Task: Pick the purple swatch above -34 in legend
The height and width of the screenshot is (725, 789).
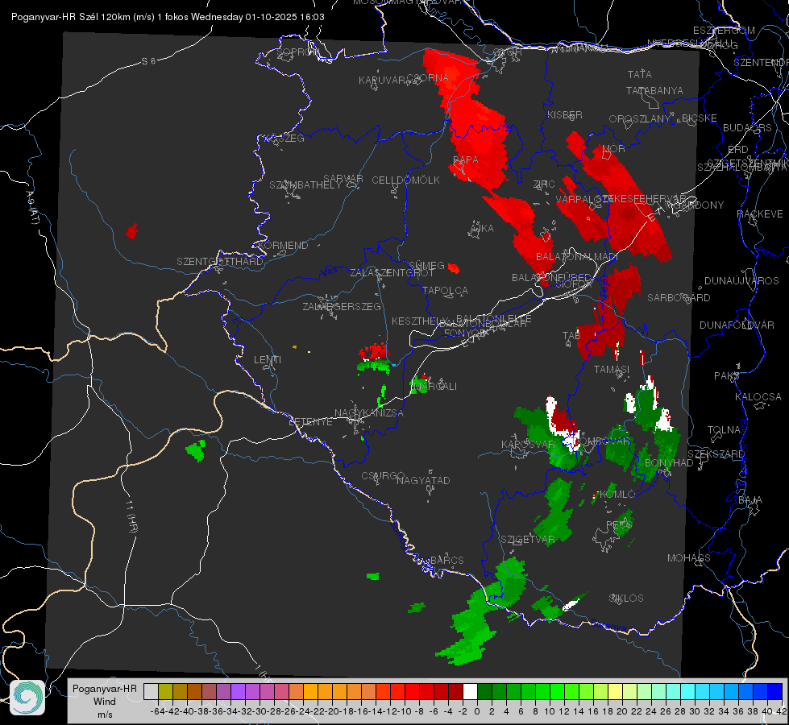Action: coord(238,691)
